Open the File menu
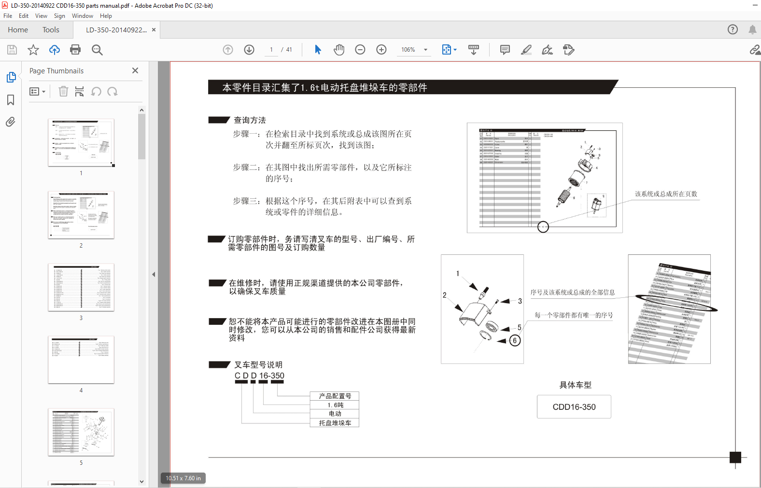761x488 pixels. pyautogui.click(x=8, y=16)
